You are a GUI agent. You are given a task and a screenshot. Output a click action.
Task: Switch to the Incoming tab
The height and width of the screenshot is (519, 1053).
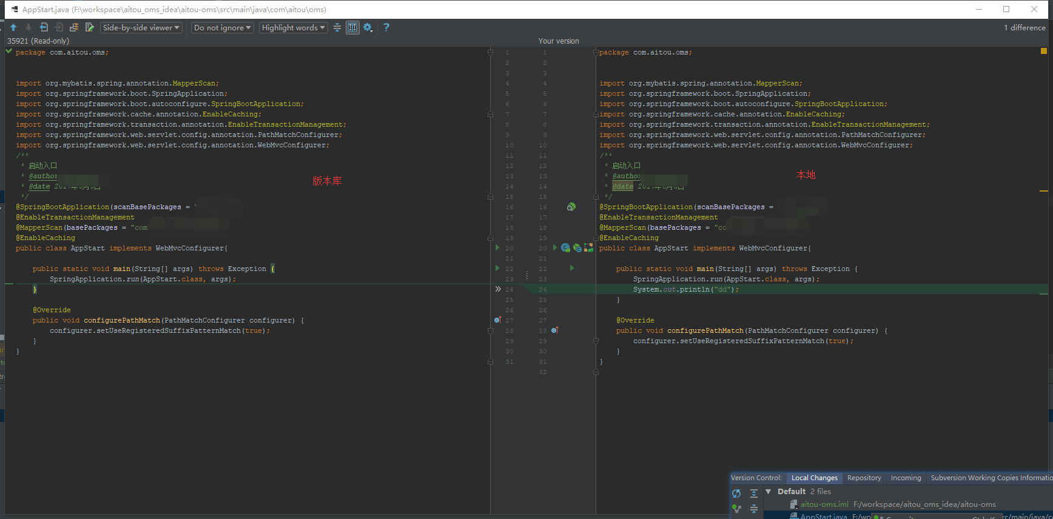[906, 478]
